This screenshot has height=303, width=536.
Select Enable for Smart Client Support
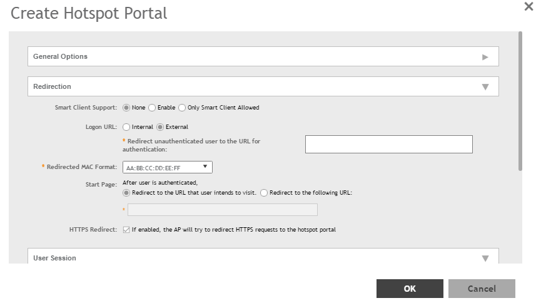pos(152,108)
